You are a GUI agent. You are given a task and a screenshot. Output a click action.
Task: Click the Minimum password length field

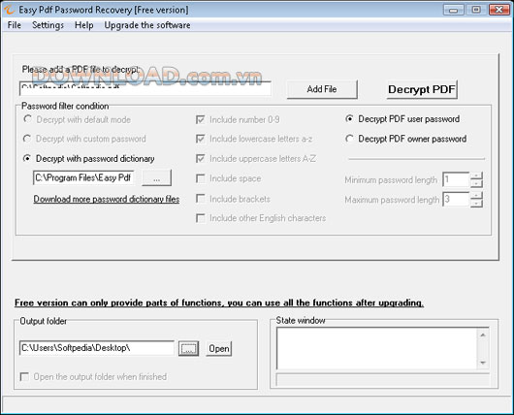(x=456, y=179)
